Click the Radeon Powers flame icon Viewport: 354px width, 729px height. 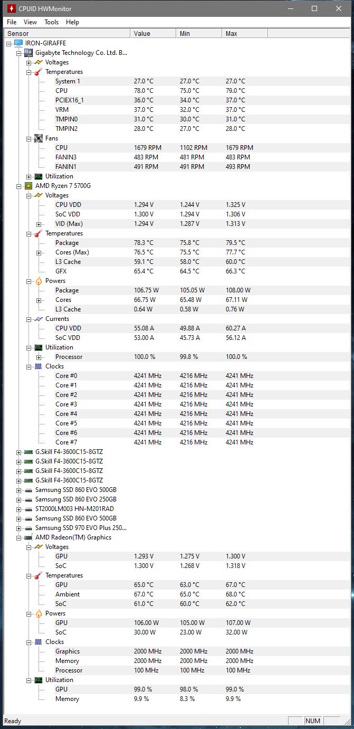[39, 613]
